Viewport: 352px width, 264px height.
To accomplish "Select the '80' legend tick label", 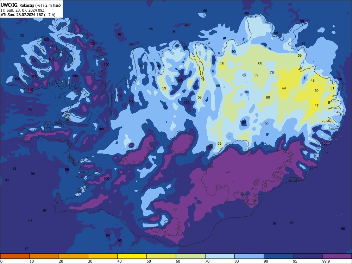I will 237,261.
